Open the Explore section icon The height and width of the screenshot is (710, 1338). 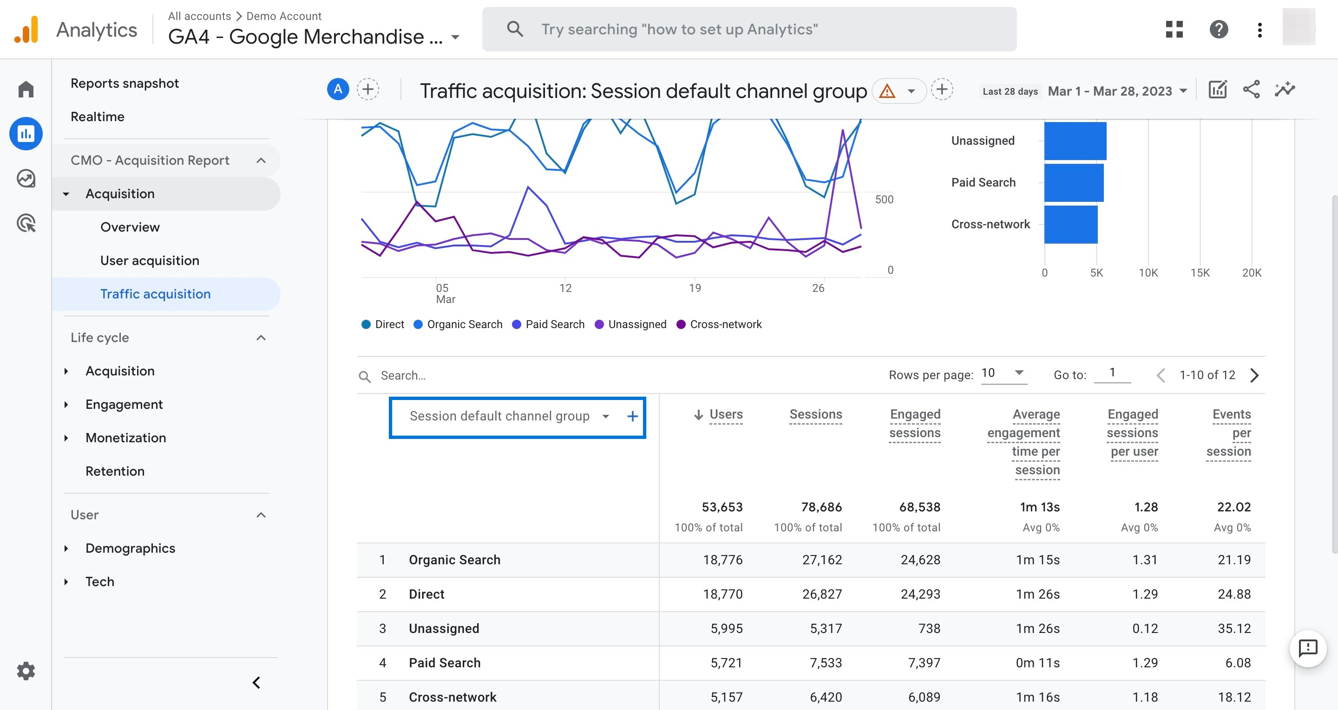pyautogui.click(x=26, y=178)
